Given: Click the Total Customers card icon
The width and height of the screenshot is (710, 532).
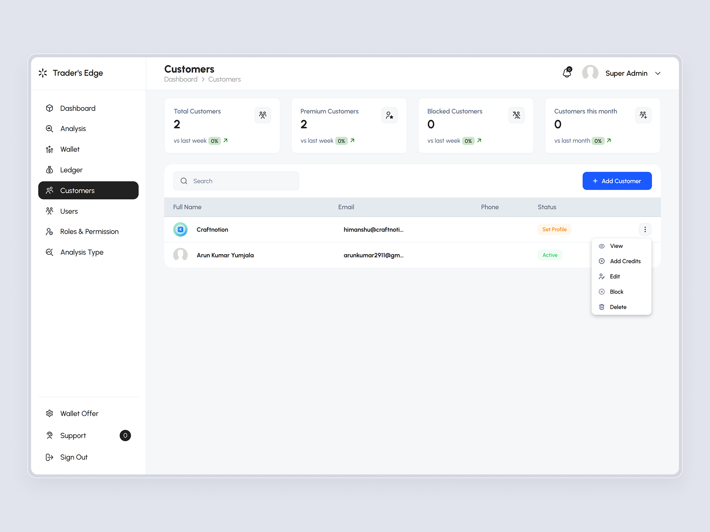Looking at the screenshot, I should pyautogui.click(x=263, y=115).
